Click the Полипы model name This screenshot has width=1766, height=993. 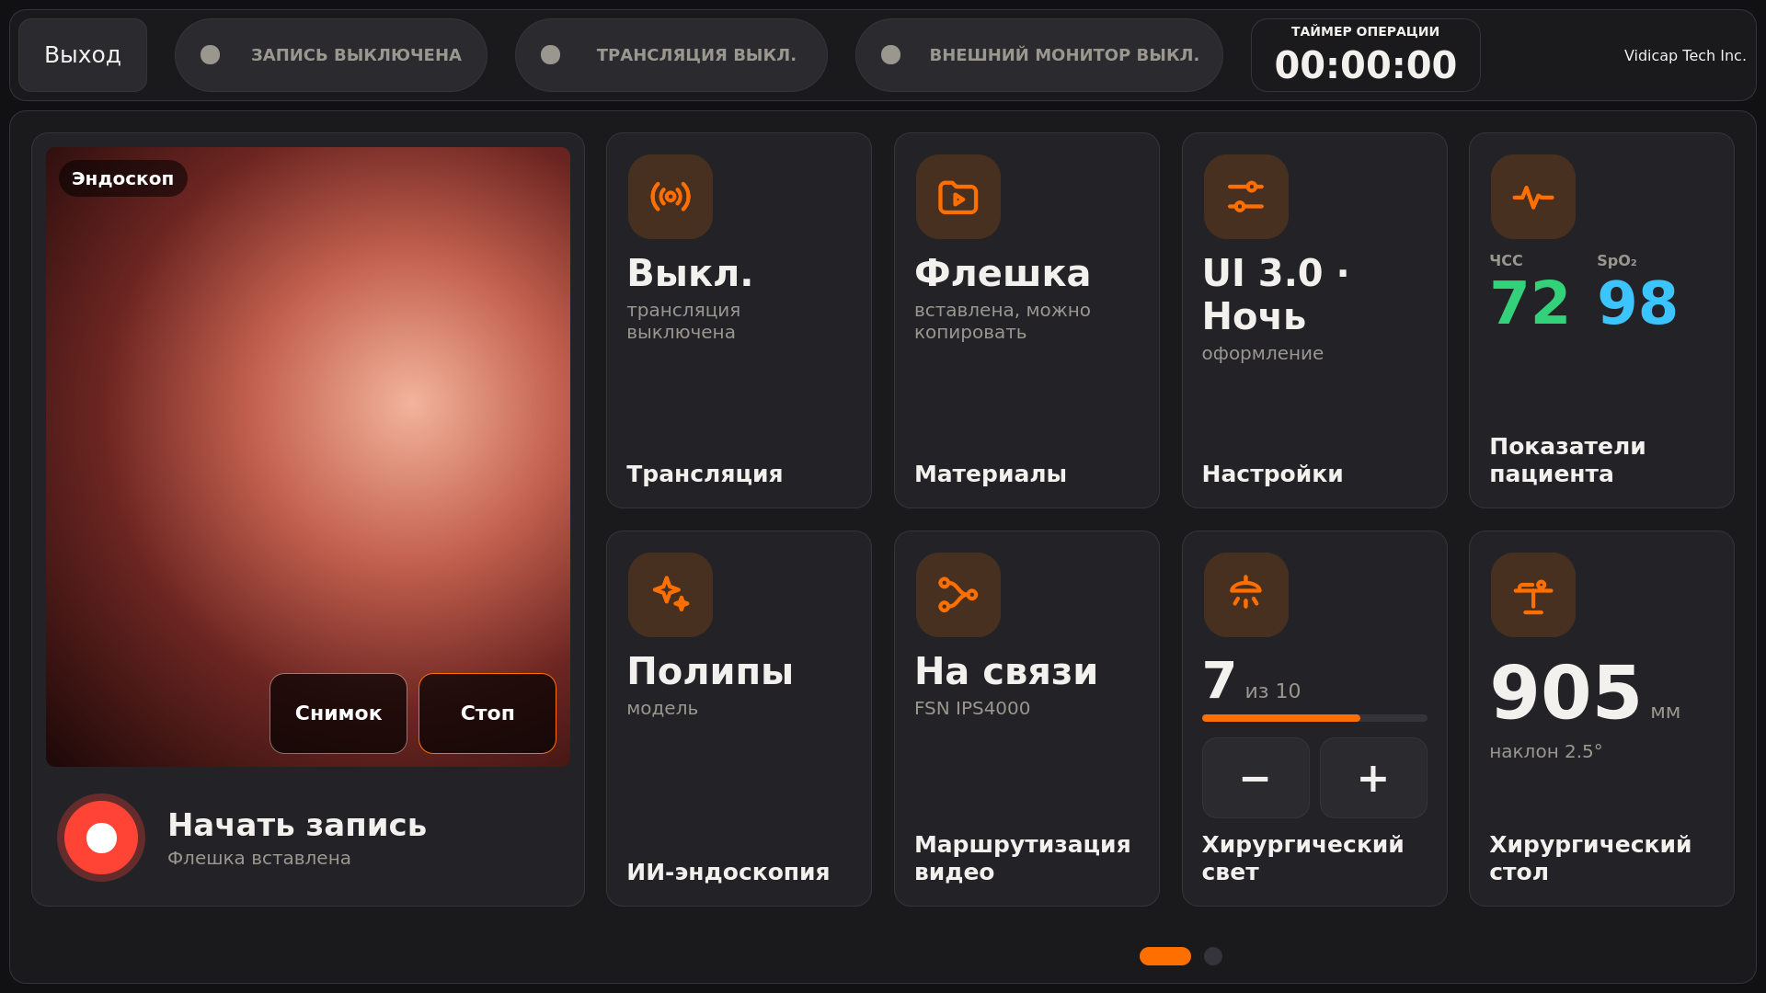pos(710,672)
